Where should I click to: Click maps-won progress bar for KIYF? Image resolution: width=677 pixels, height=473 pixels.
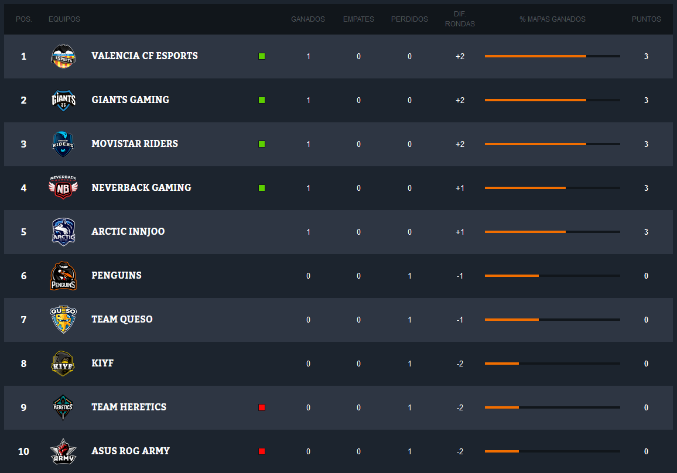pyautogui.click(x=553, y=364)
